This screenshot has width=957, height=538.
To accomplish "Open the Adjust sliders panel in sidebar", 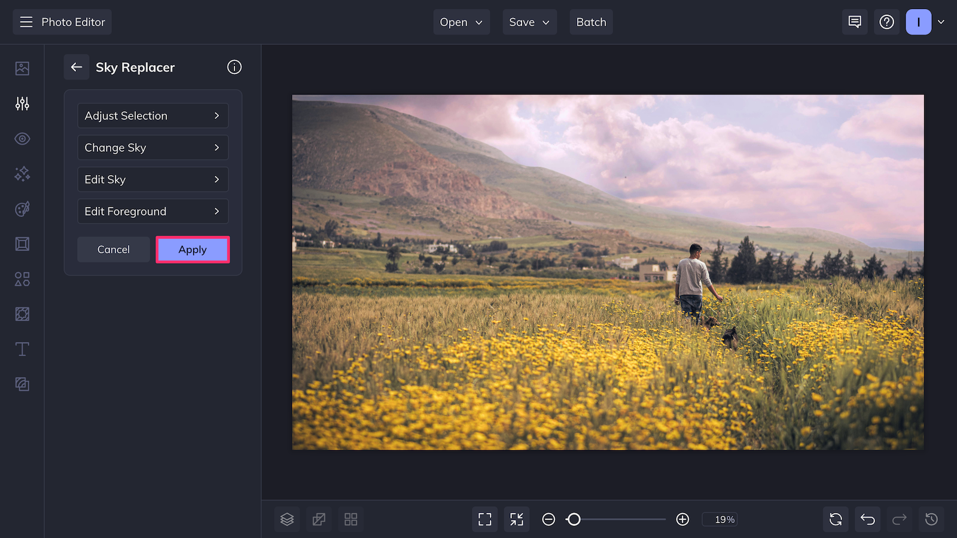I will click(x=22, y=103).
